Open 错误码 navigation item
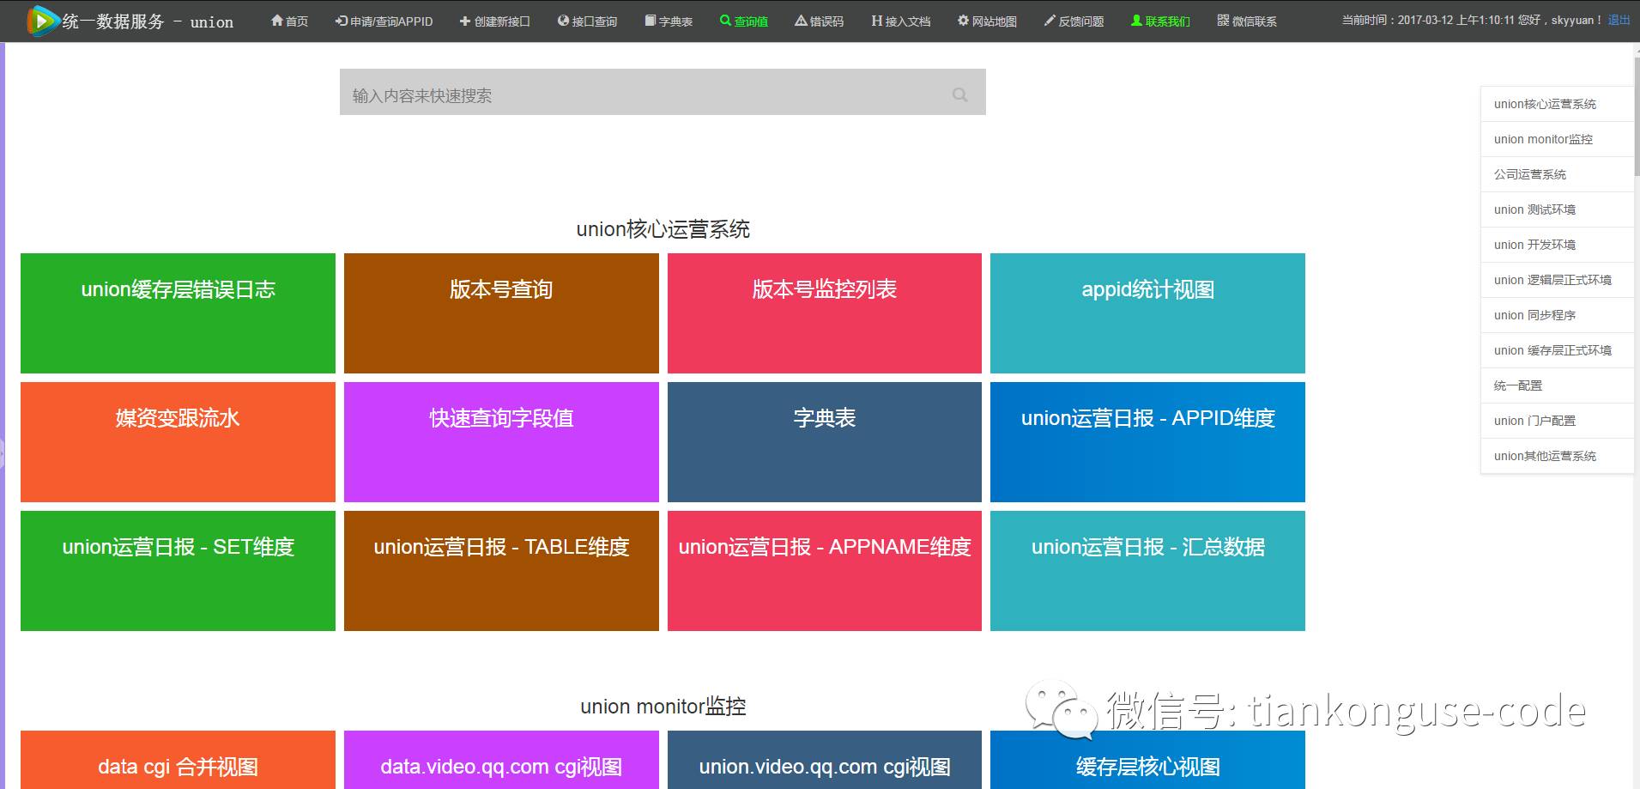 (x=819, y=21)
